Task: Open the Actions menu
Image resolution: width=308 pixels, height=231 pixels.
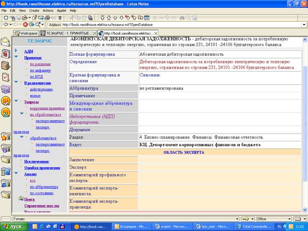Action: pyautogui.click(x=48, y=10)
